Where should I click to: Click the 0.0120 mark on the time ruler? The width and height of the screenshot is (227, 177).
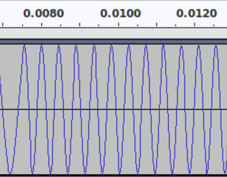click(196, 13)
